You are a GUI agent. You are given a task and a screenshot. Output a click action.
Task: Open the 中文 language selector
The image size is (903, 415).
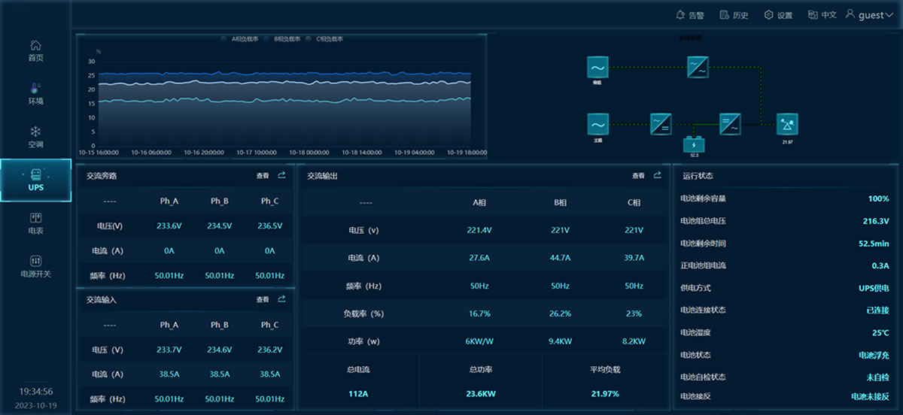pyautogui.click(x=822, y=15)
